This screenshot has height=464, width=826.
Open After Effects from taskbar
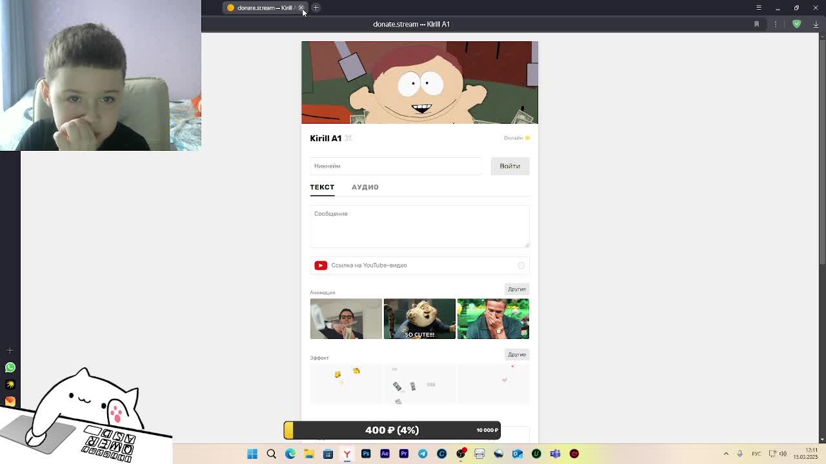pos(385,454)
